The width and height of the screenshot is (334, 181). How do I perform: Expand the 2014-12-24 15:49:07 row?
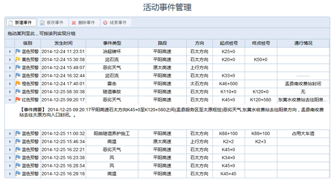point(10,68)
